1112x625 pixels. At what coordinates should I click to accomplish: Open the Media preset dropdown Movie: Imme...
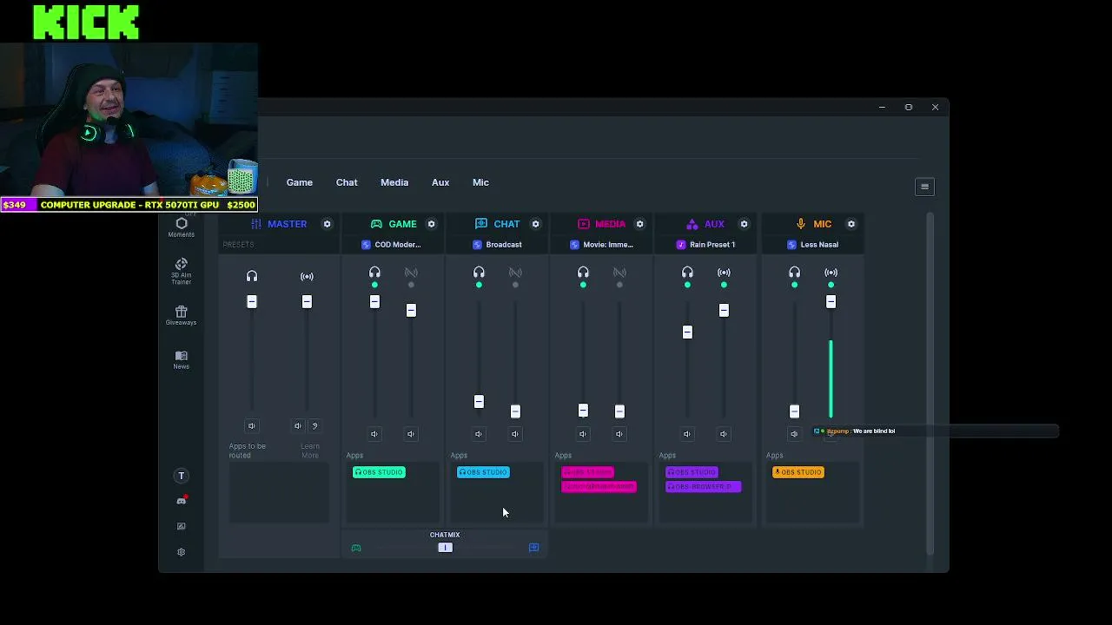coord(601,245)
